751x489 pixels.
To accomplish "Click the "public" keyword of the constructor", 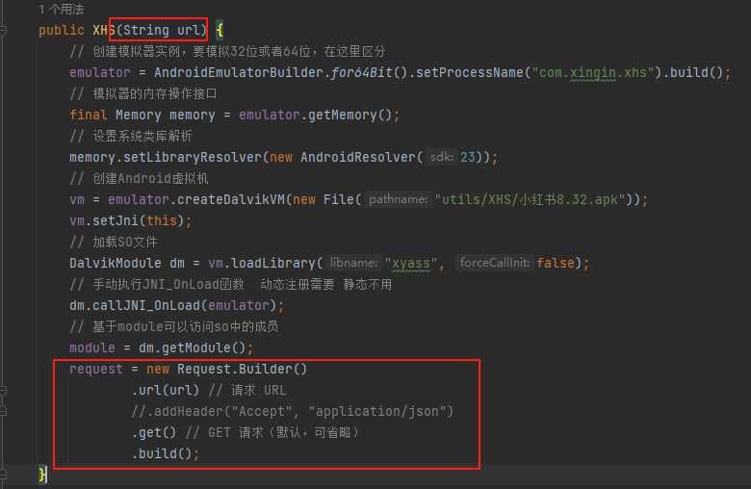I will click(x=62, y=30).
